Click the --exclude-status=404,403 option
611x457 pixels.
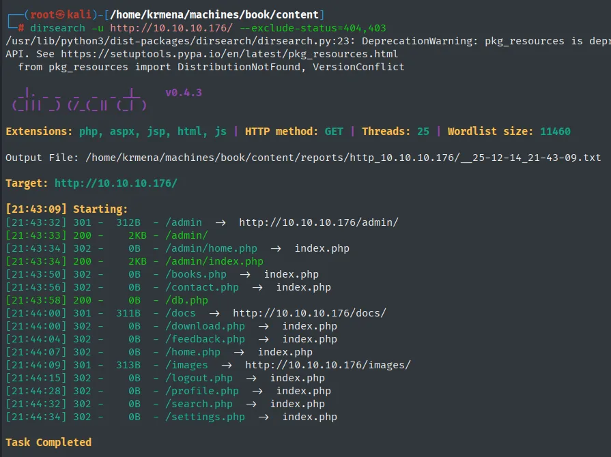coord(313,28)
